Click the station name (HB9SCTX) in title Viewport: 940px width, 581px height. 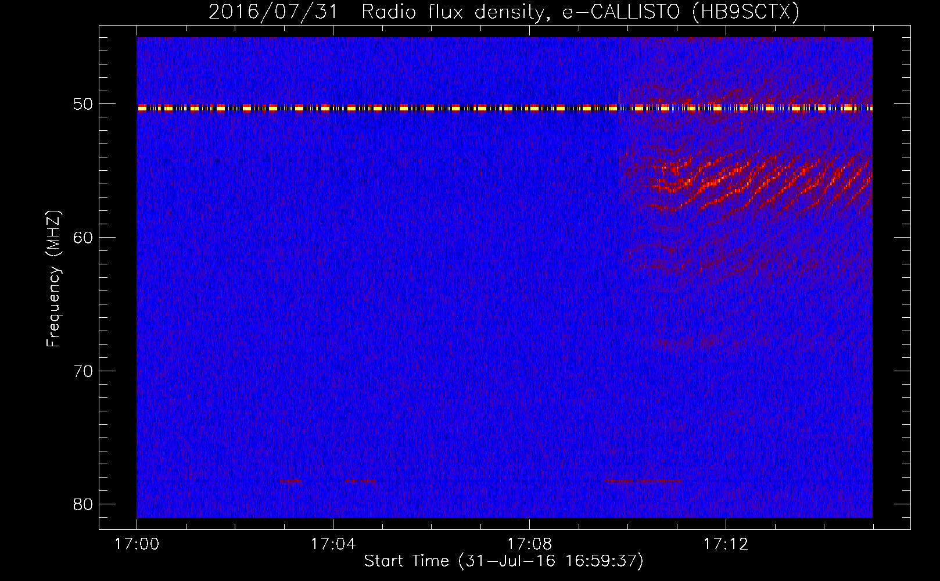coord(745,12)
